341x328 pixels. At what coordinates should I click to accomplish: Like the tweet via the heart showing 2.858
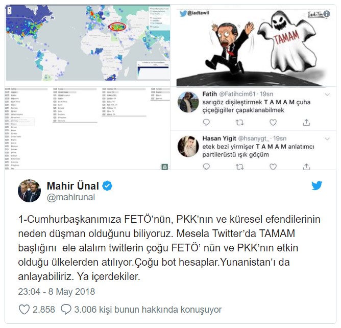tap(24, 310)
